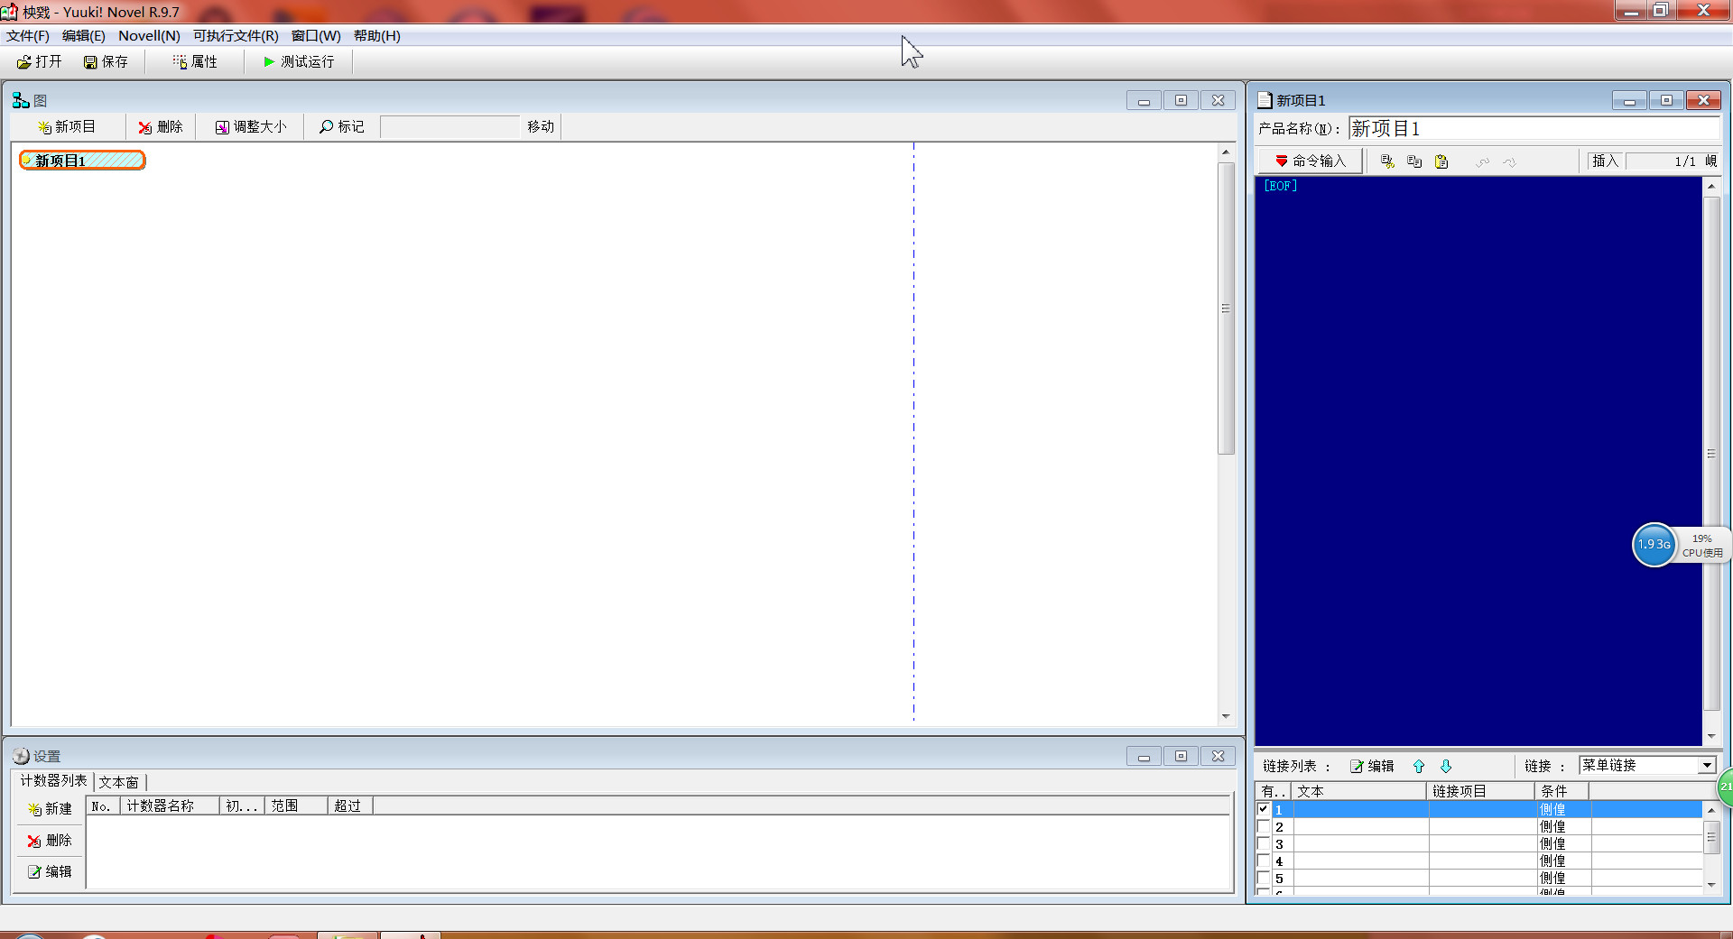Open the Novell(N) menu

[149, 36]
